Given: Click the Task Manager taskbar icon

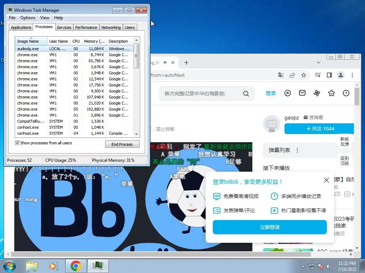Looking at the screenshot, I should click(98, 266).
